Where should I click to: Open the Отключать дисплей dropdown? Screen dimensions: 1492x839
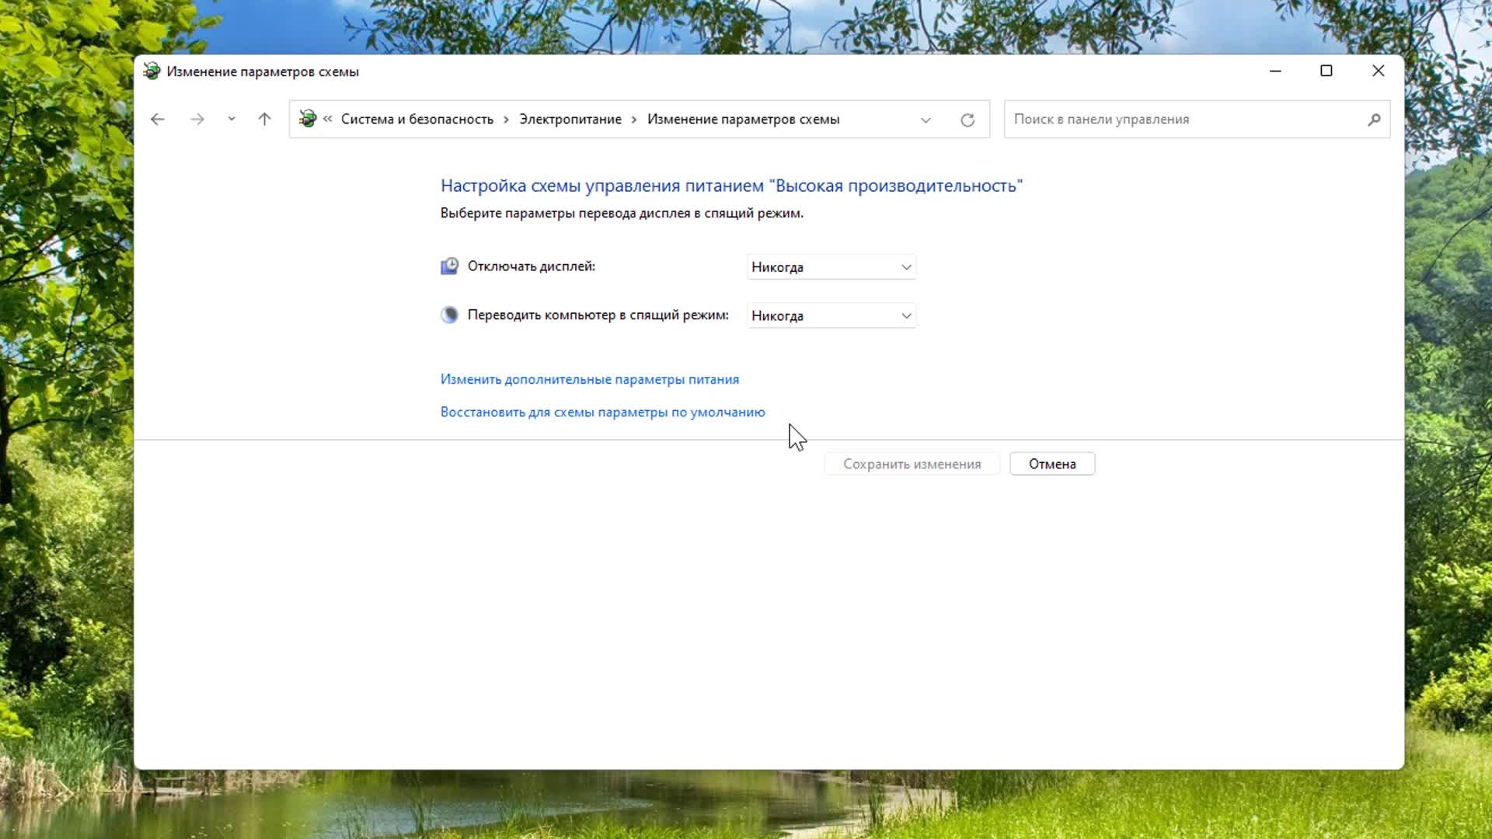[831, 266]
